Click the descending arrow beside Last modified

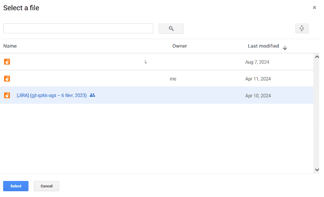coord(285,48)
